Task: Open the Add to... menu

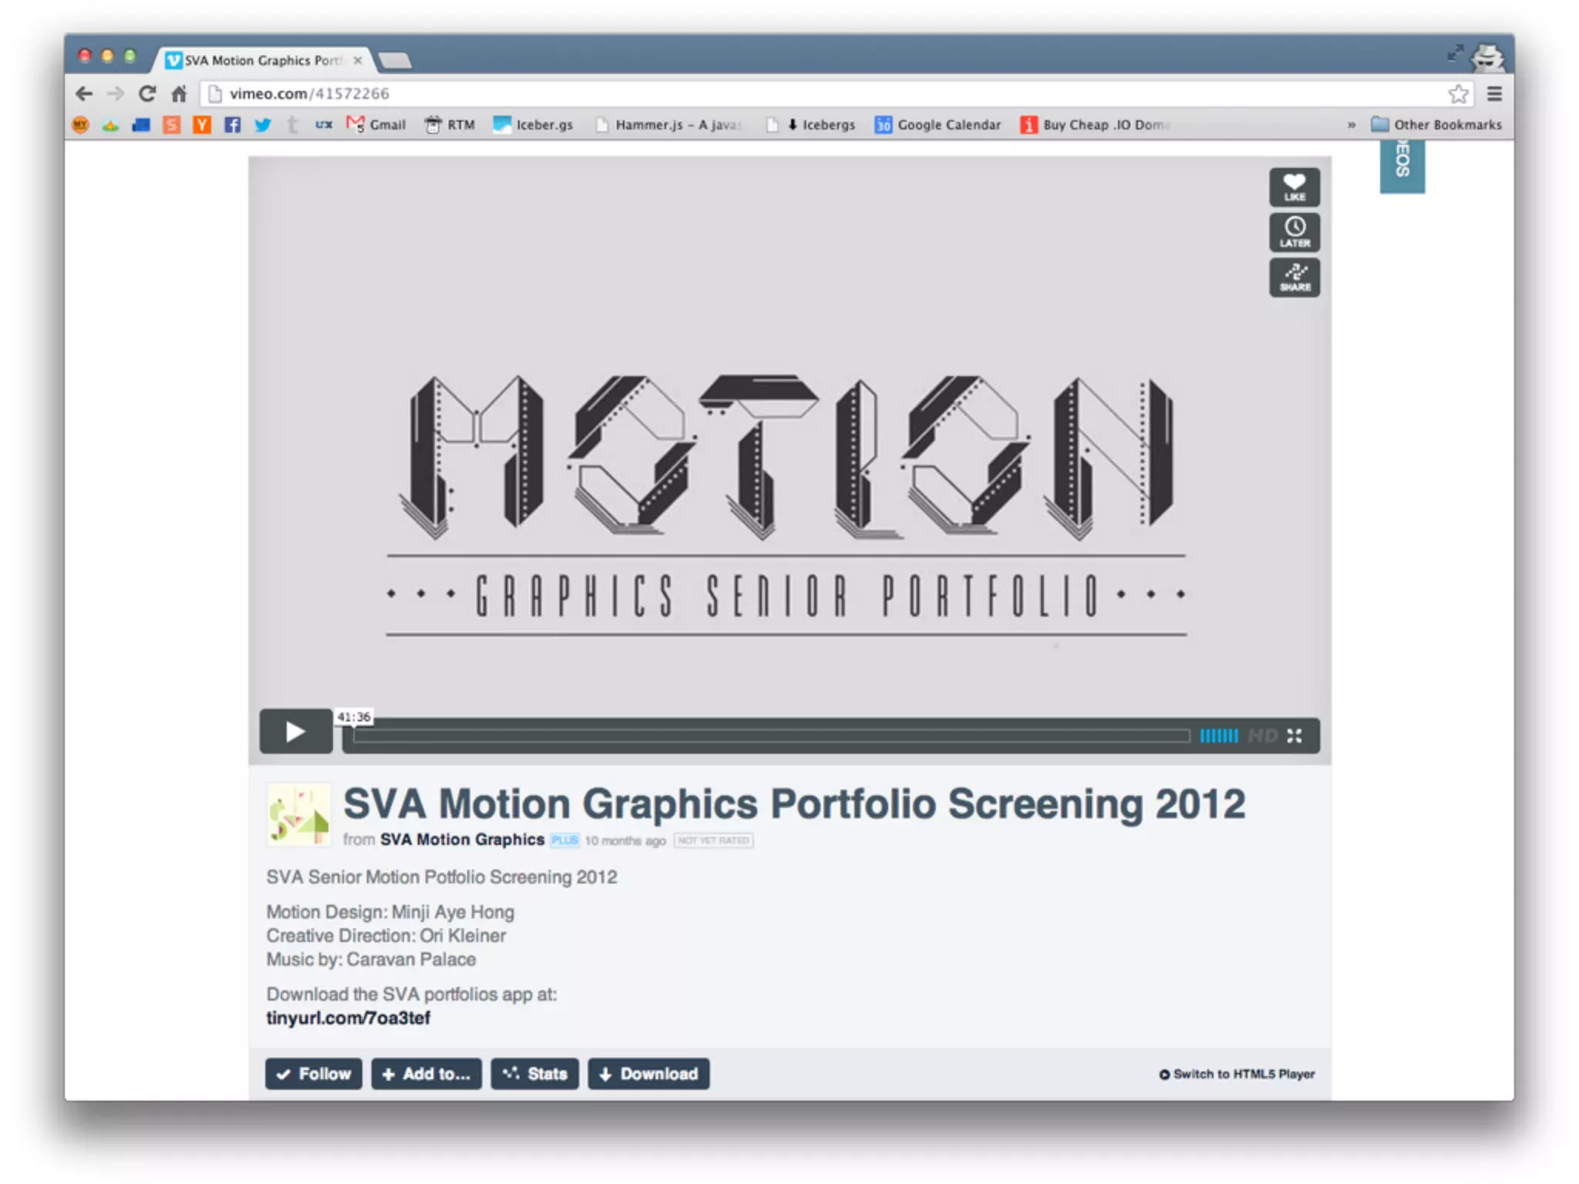Action: pyautogui.click(x=426, y=1073)
